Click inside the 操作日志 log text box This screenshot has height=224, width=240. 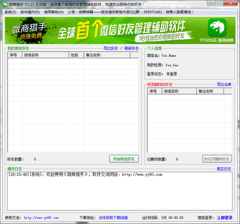coord(120,191)
